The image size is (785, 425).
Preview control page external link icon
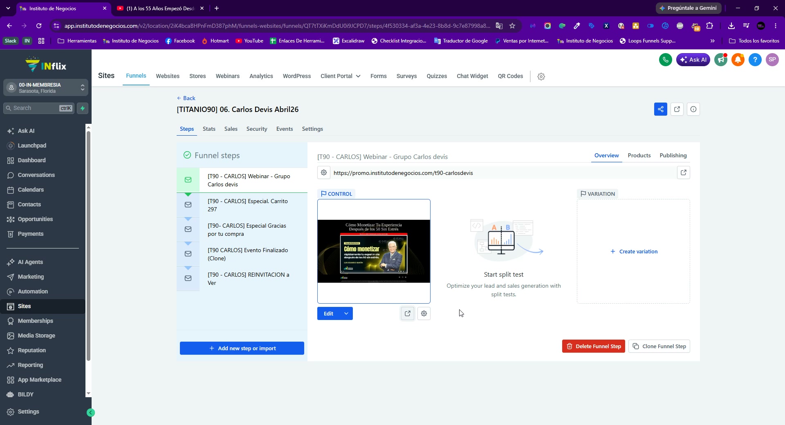click(408, 313)
